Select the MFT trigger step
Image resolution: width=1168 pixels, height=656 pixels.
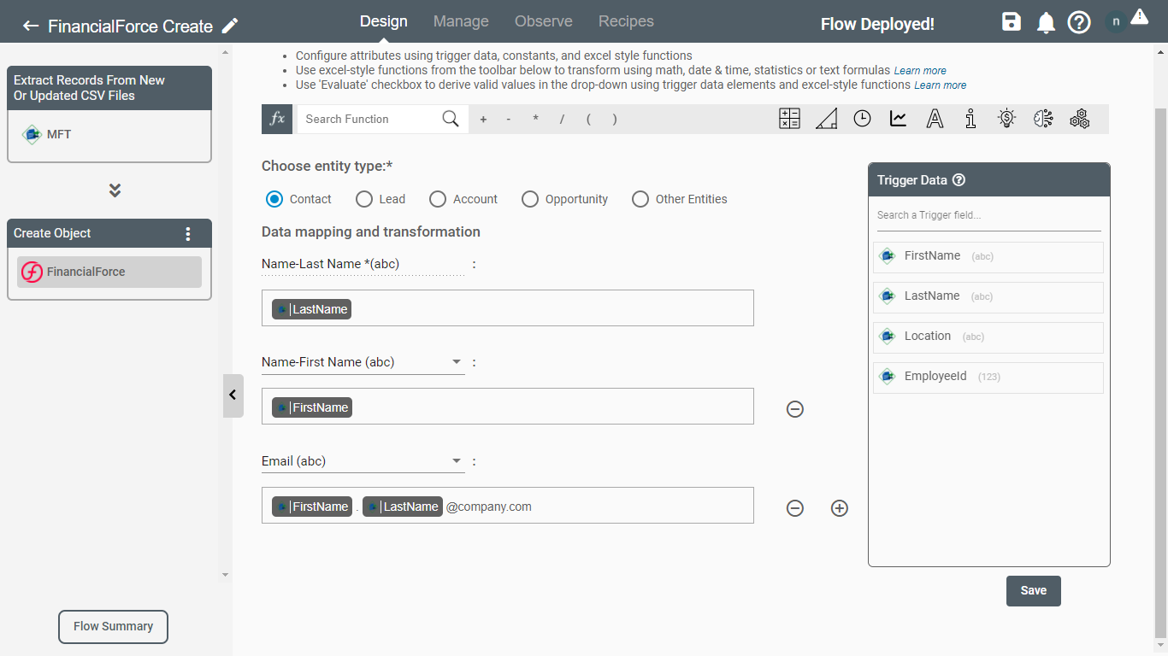(109, 134)
